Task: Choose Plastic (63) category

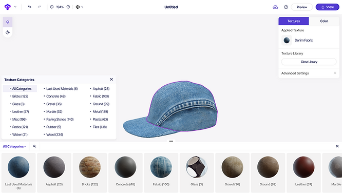Action: pos(100,119)
